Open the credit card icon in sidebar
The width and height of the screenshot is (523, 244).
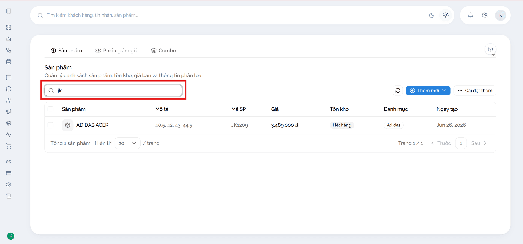(x=9, y=173)
